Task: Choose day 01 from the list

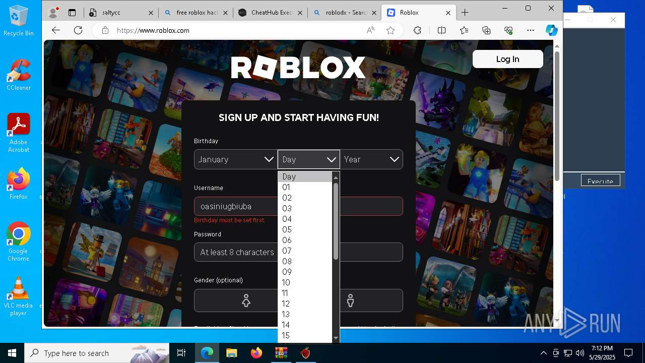Action: point(305,187)
